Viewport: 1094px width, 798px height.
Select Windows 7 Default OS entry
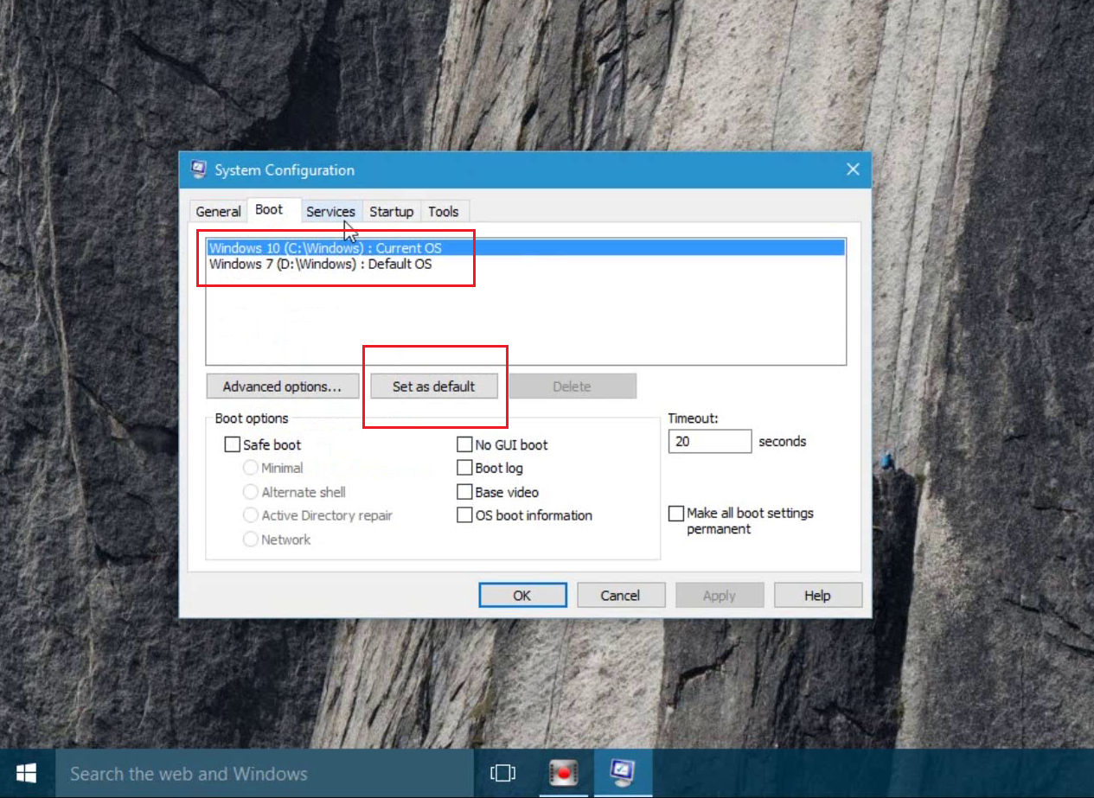tap(525, 264)
